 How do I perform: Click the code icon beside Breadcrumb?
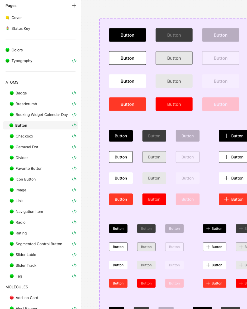74,104
